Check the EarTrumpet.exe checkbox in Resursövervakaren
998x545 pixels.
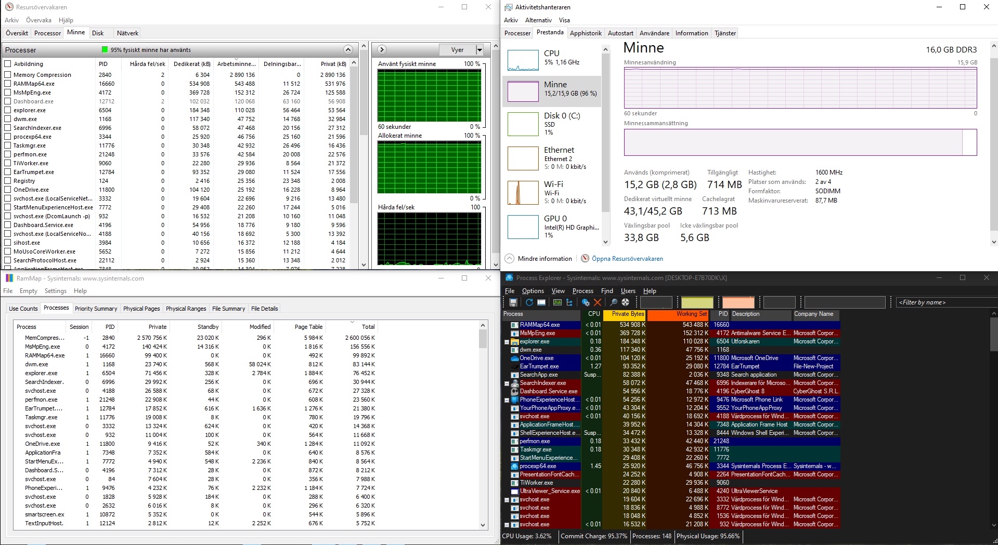8,172
